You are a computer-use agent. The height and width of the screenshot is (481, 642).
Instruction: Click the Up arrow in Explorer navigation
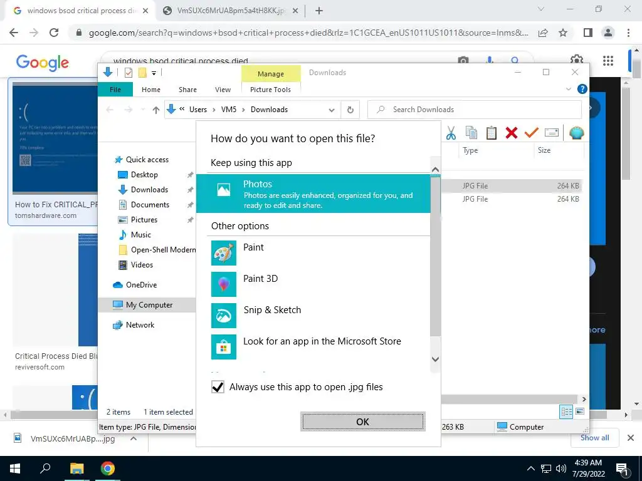click(x=155, y=110)
